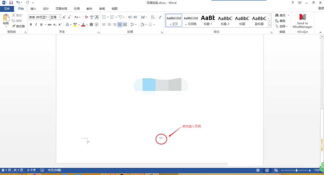Click 登录 to sign in
This screenshot has height=175, width=324.
(x=320, y=9)
